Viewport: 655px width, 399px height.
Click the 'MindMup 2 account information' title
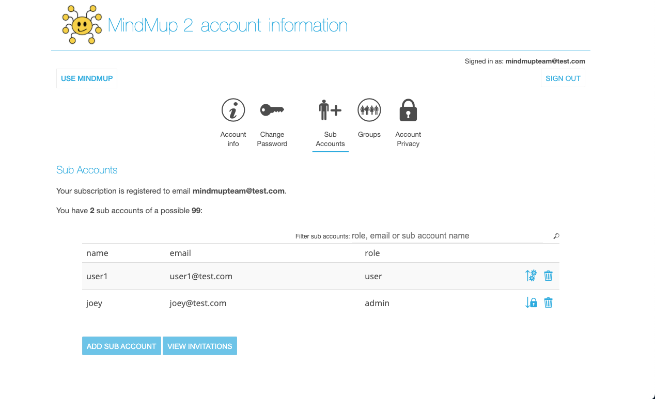228,25
